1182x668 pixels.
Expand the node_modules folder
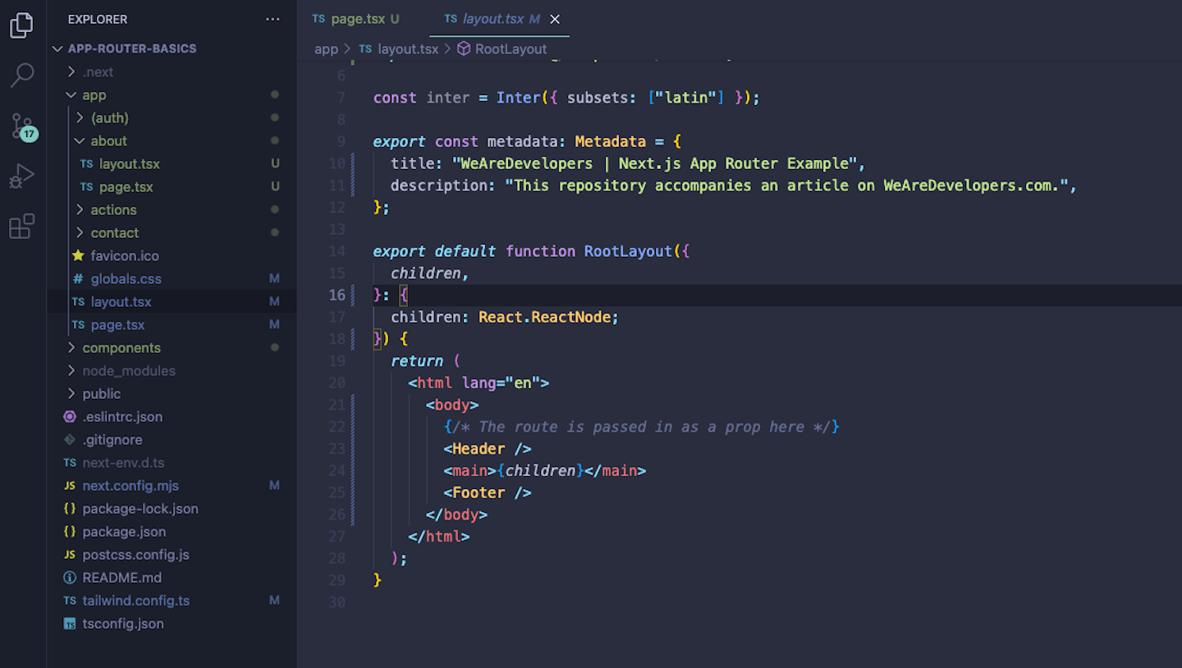128,371
